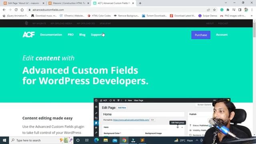Open Download music bookmark
The height and width of the screenshot is (144, 256).
[x=44, y=16]
